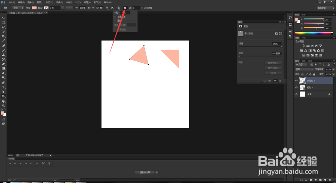The image size is (336, 183).
Task: Toggle mask eye icon in Properties panel
Action: pos(275,81)
